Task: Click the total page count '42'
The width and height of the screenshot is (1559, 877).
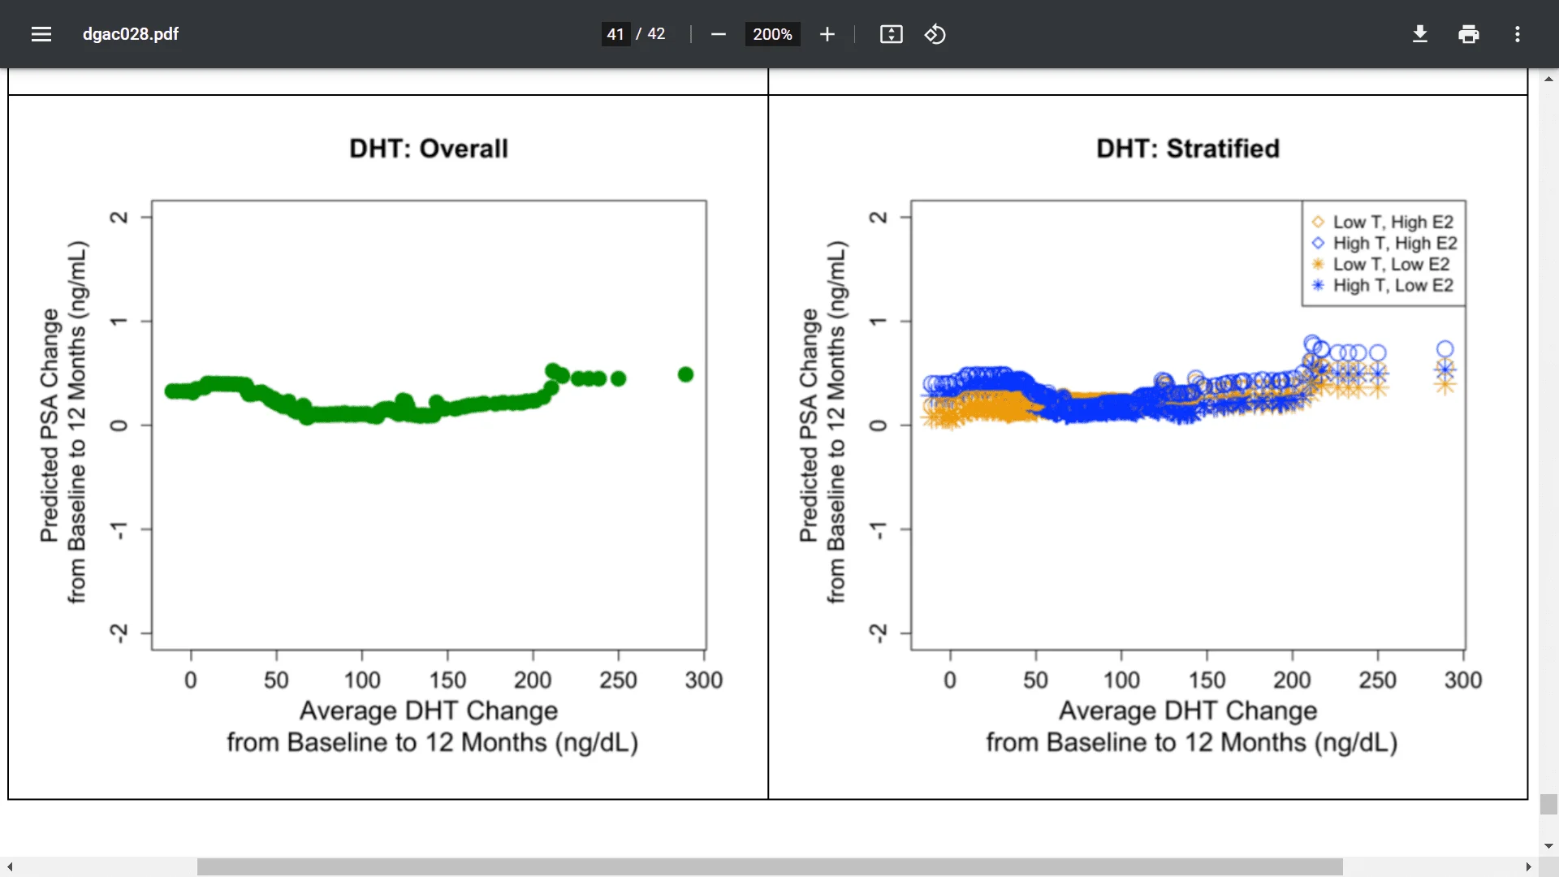Action: (x=656, y=34)
